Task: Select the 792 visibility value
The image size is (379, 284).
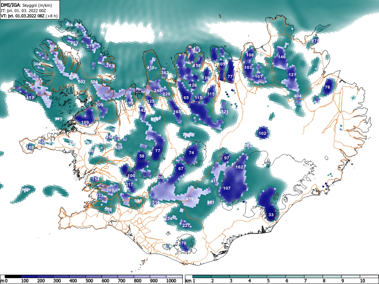Action: pos(186,135)
